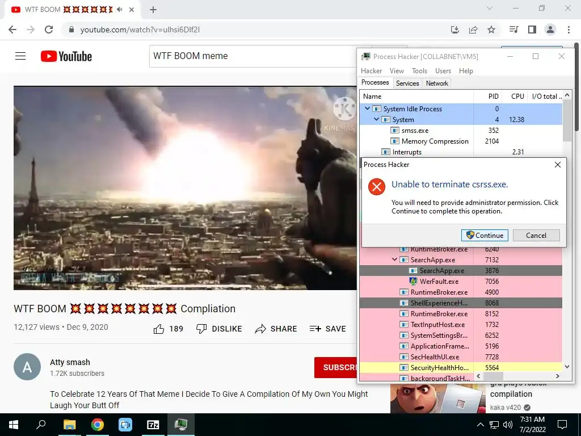This screenshot has height=436, width=581.
Task: Open Windows Start menu
Action: point(14,425)
